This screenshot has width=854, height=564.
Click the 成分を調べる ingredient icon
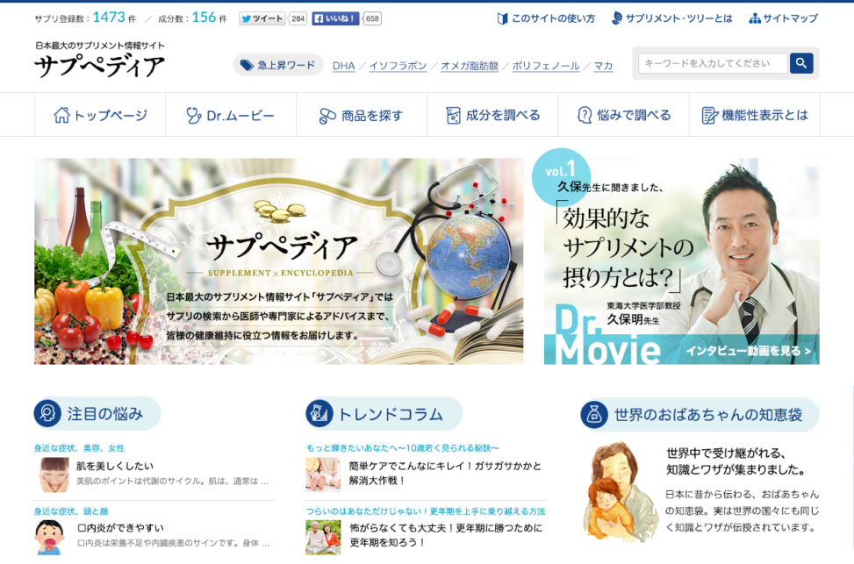tap(453, 115)
